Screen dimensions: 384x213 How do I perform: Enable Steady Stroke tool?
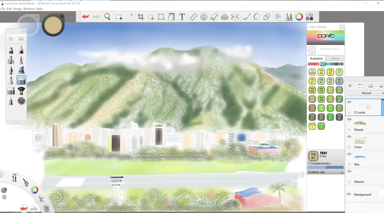click(x=246, y=17)
